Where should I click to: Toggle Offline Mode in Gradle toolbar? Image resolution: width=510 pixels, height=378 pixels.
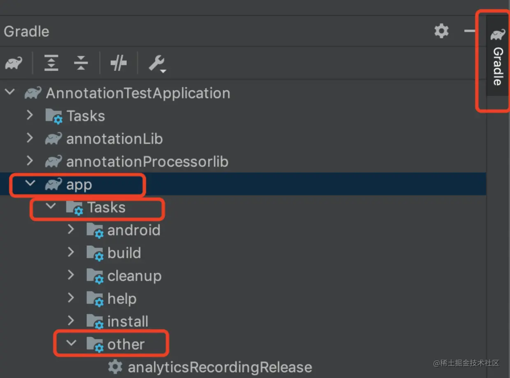(118, 63)
